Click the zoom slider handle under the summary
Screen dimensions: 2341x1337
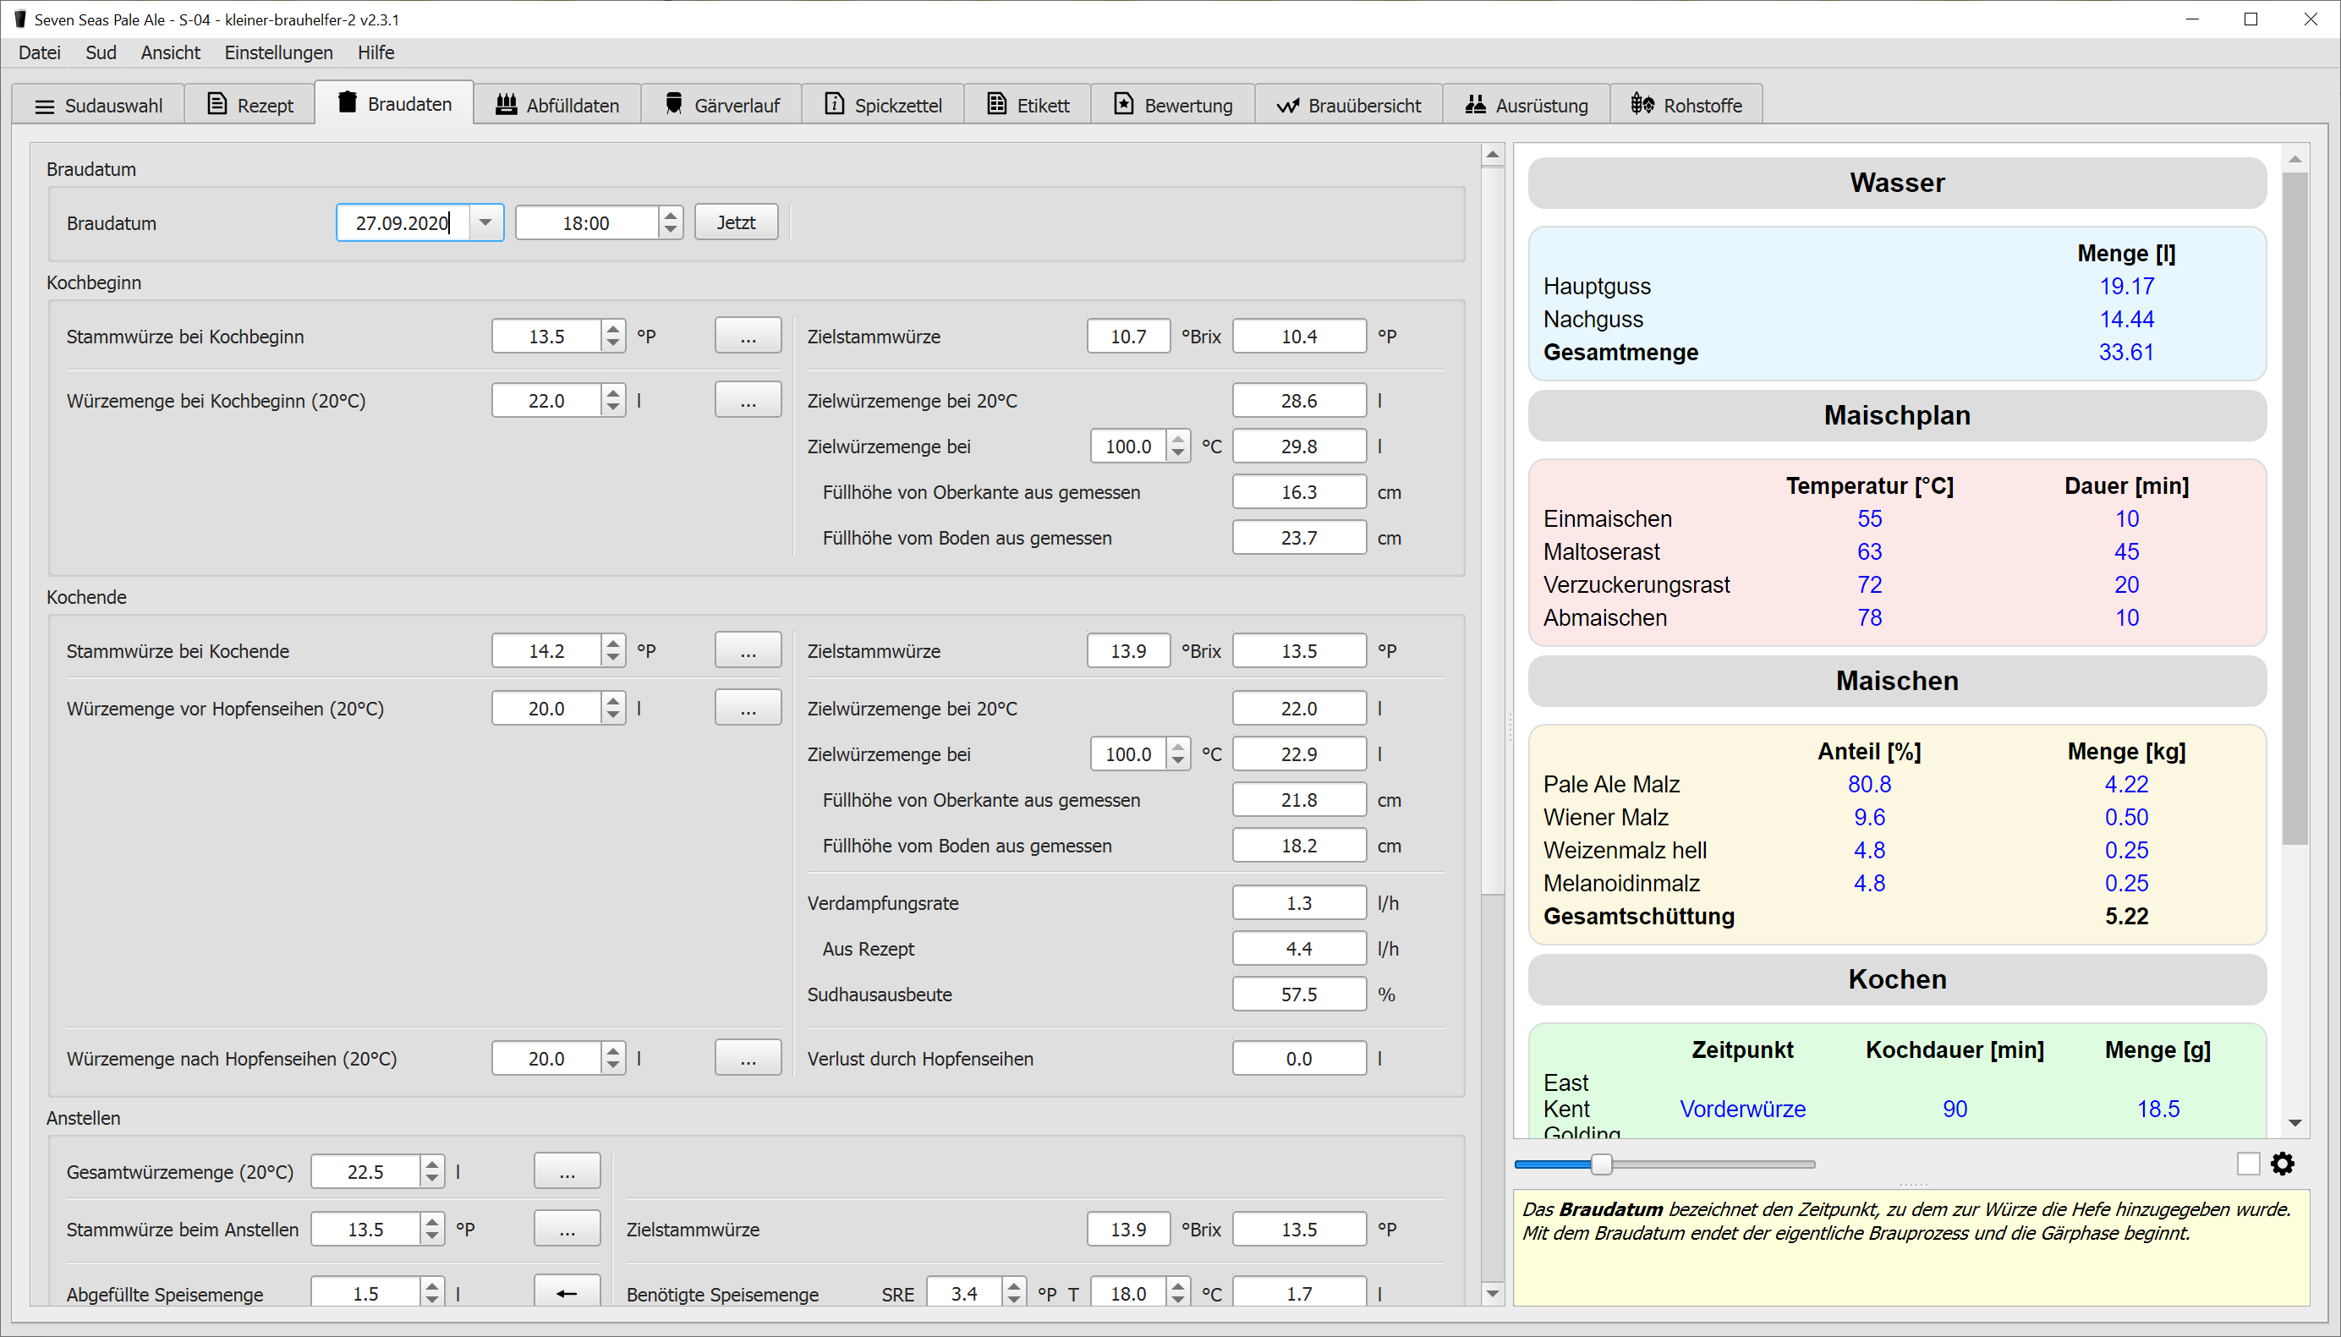pos(1601,1164)
